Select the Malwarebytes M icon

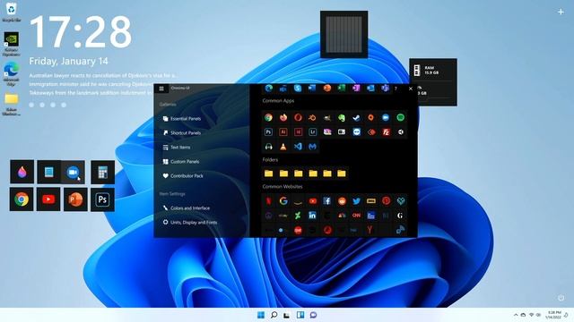tap(312, 147)
